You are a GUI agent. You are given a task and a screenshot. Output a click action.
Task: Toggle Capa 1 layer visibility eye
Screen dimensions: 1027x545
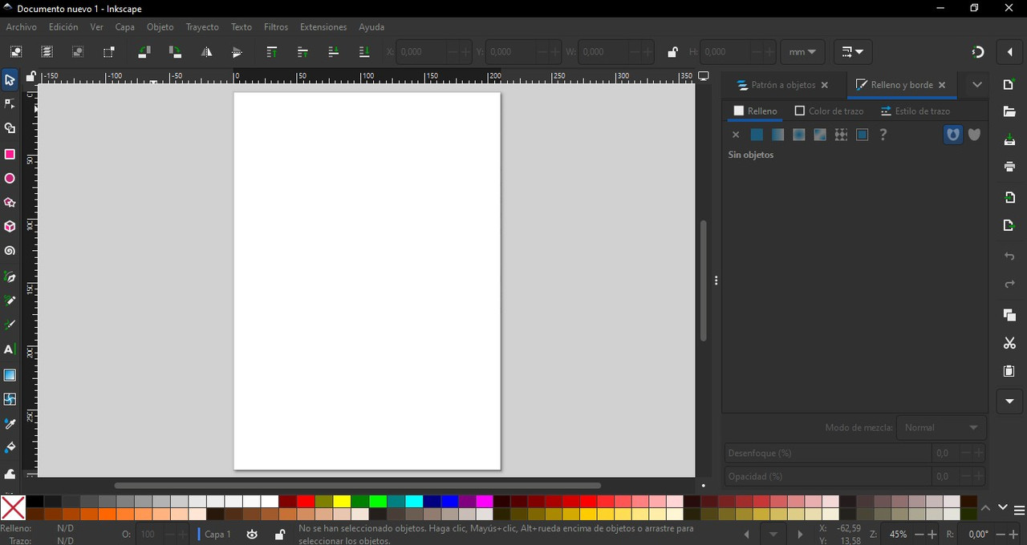coord(252,535)
